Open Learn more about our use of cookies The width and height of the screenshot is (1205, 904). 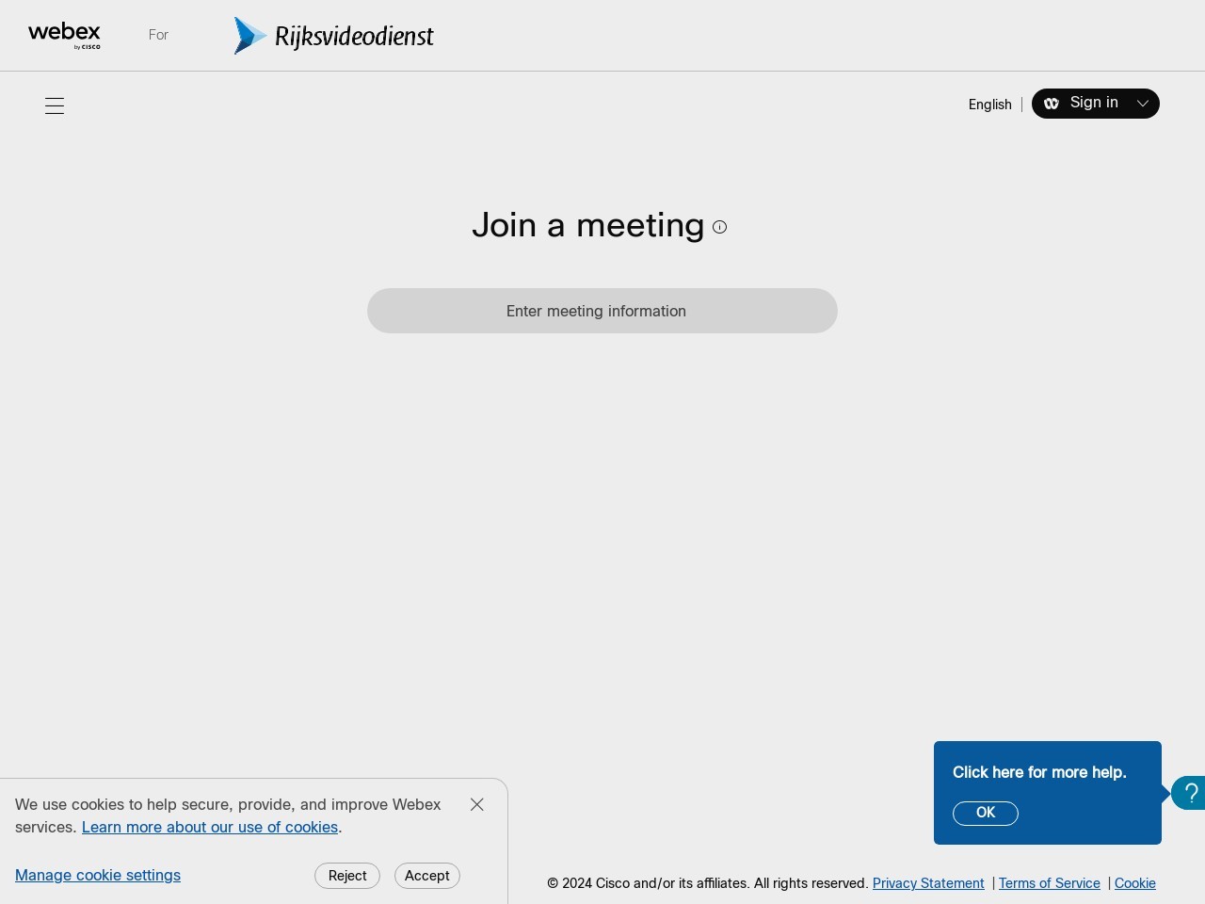210,827
